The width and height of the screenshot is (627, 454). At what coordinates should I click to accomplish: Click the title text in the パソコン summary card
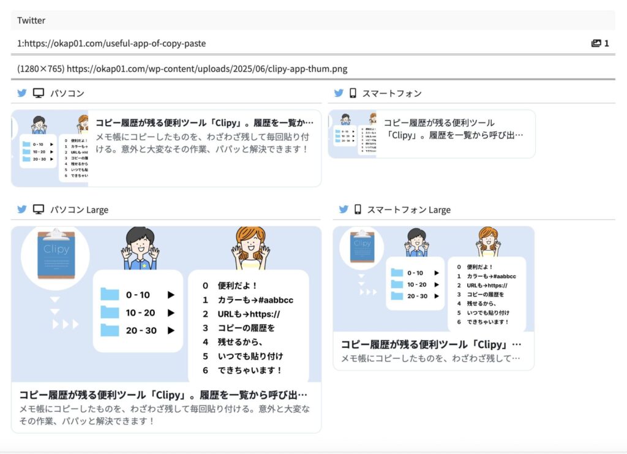[x=205, y=123]
